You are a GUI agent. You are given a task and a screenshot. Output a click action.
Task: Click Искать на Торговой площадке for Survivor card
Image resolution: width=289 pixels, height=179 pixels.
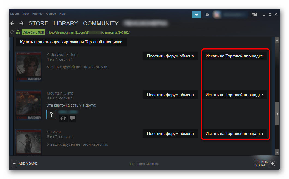pos(234,134)
